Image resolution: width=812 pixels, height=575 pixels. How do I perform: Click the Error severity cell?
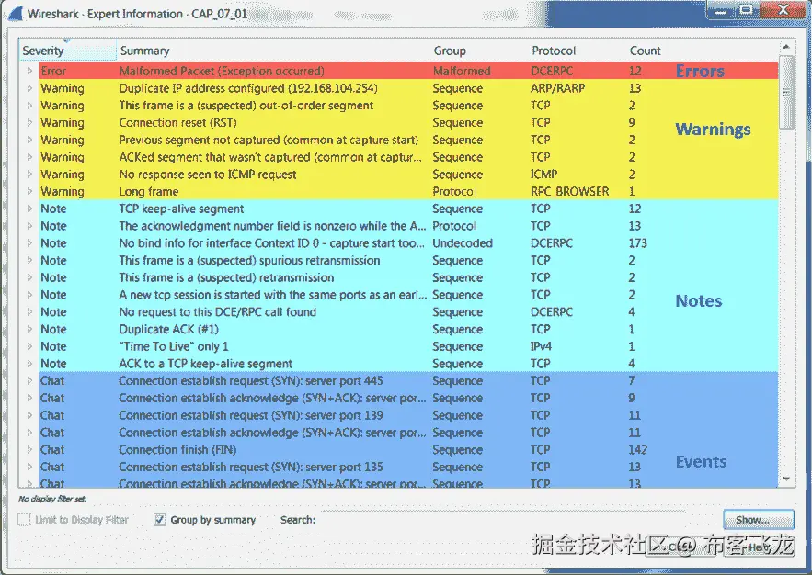point(53,71)
